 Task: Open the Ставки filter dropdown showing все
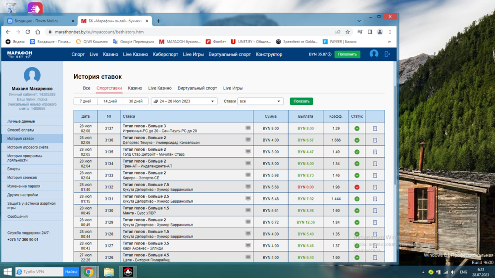tap(260, 101)
